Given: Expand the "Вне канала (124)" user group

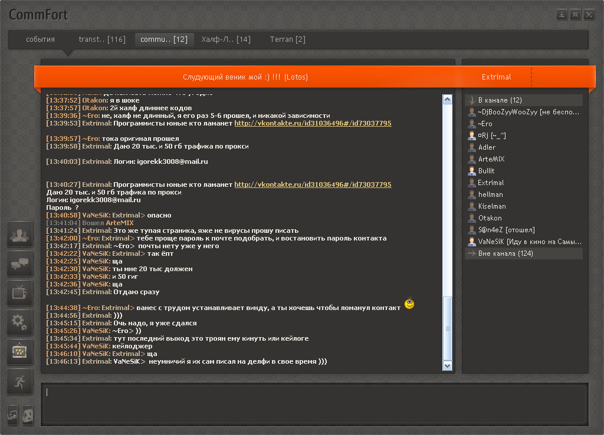Looking at the screenshot, I should pos(471,253).
